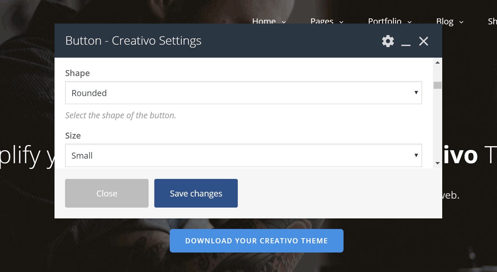Open the Size dropdown showing Small

244,155
